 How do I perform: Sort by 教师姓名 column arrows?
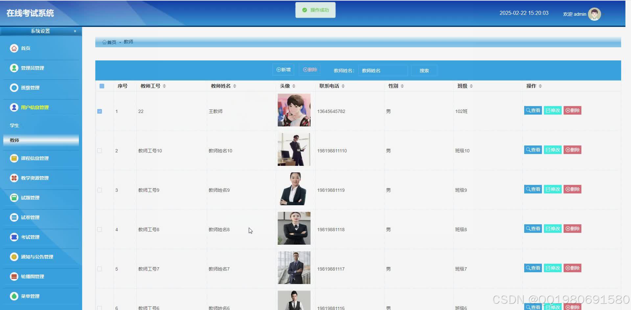click(x=235, y=86)
